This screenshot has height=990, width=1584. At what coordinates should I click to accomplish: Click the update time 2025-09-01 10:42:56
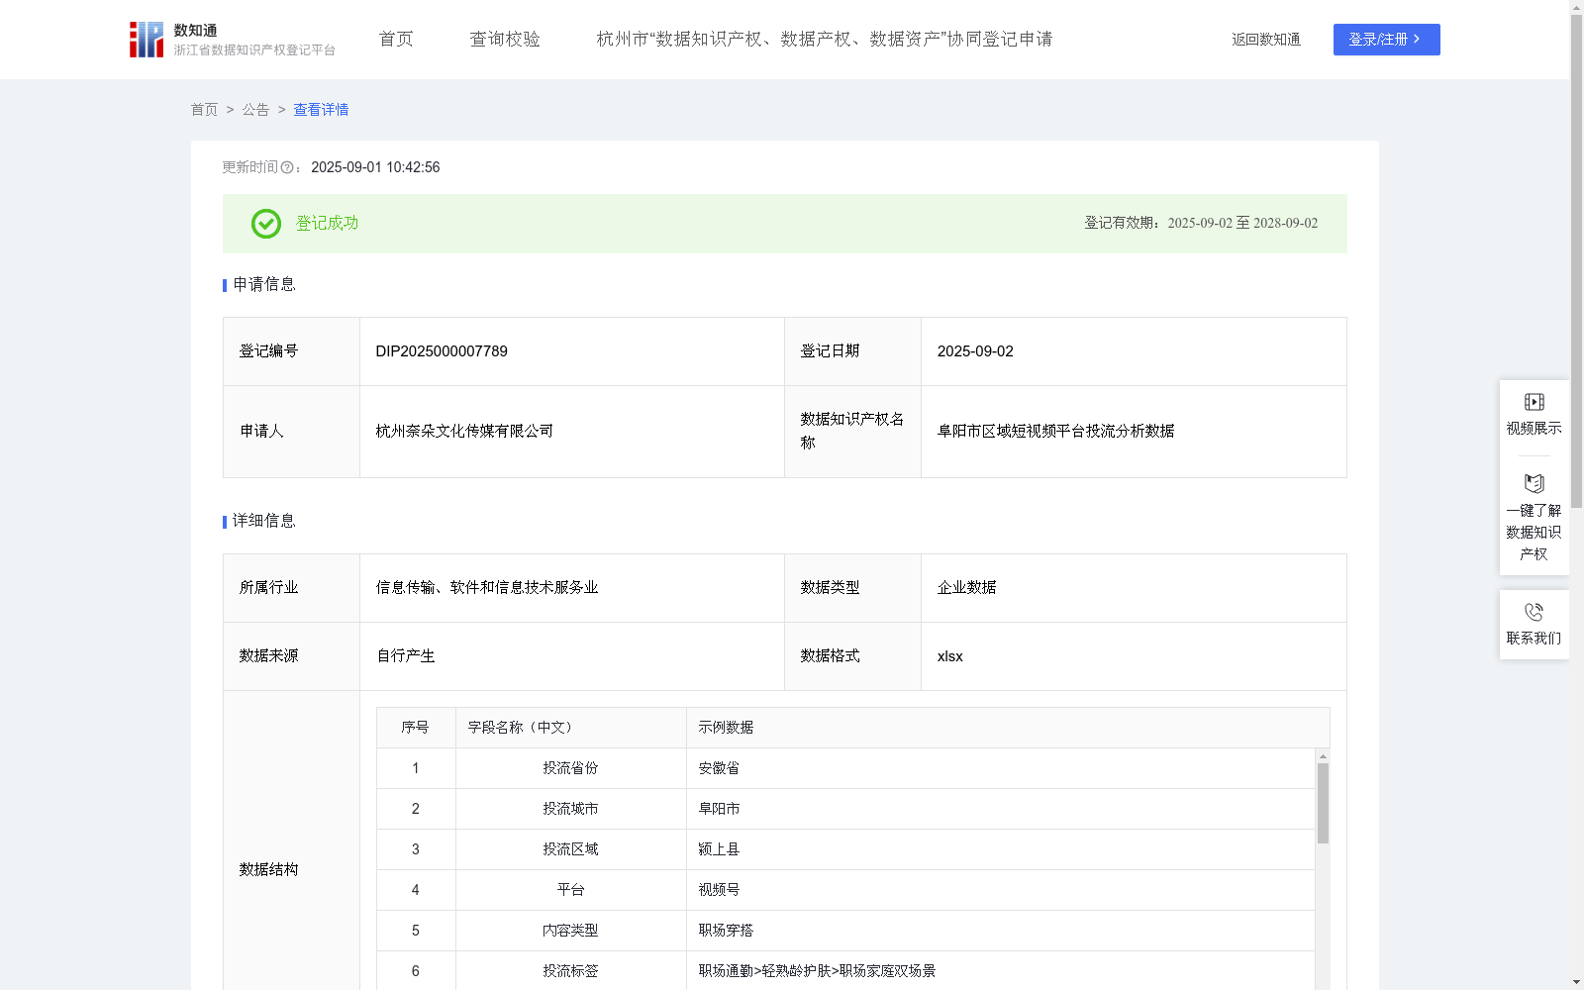tap(375, 168)
